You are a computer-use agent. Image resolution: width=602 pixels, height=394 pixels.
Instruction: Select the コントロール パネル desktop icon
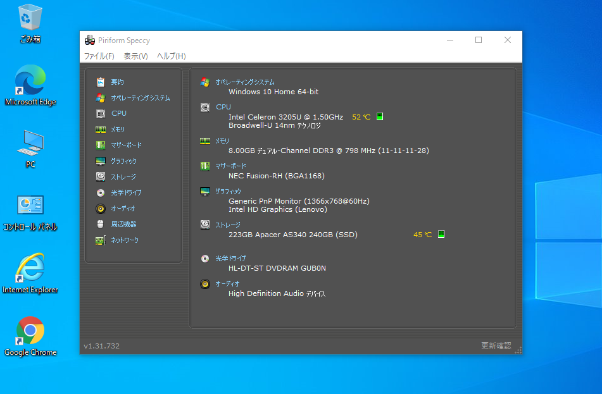point(30,213)
